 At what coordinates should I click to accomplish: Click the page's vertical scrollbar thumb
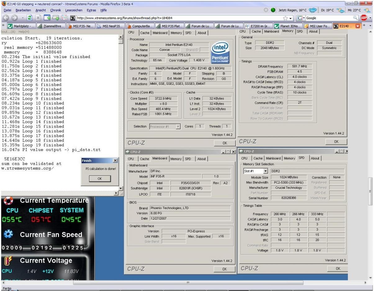coord(371,192)
